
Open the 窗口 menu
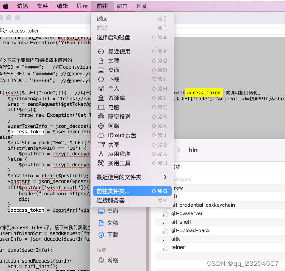122,6
